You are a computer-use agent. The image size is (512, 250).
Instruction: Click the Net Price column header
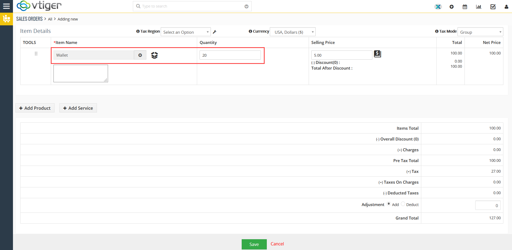(x=492, y=43)
